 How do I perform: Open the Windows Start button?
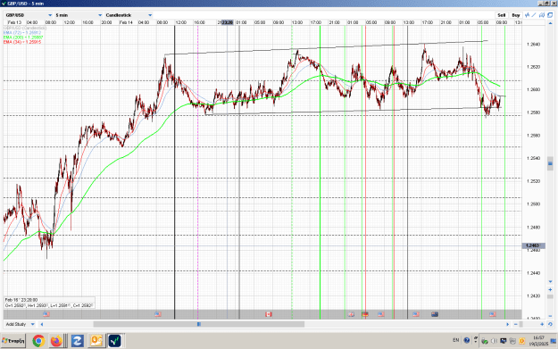[x=13, y=341]
